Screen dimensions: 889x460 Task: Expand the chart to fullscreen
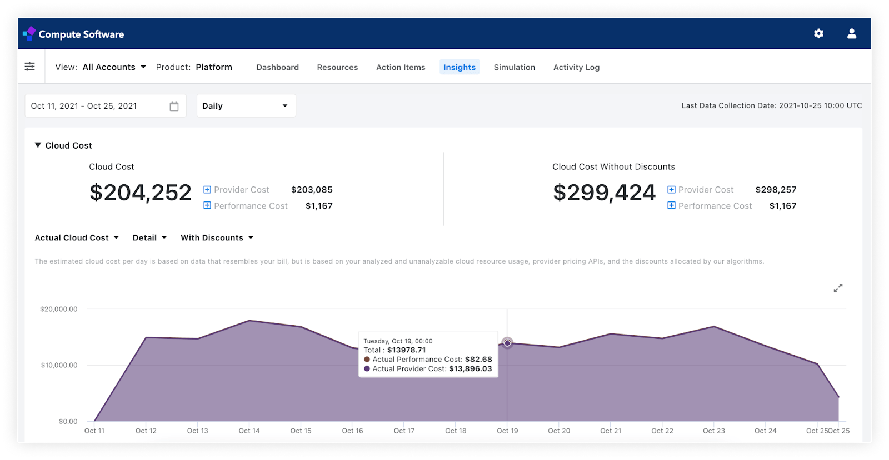coord(838,288)
